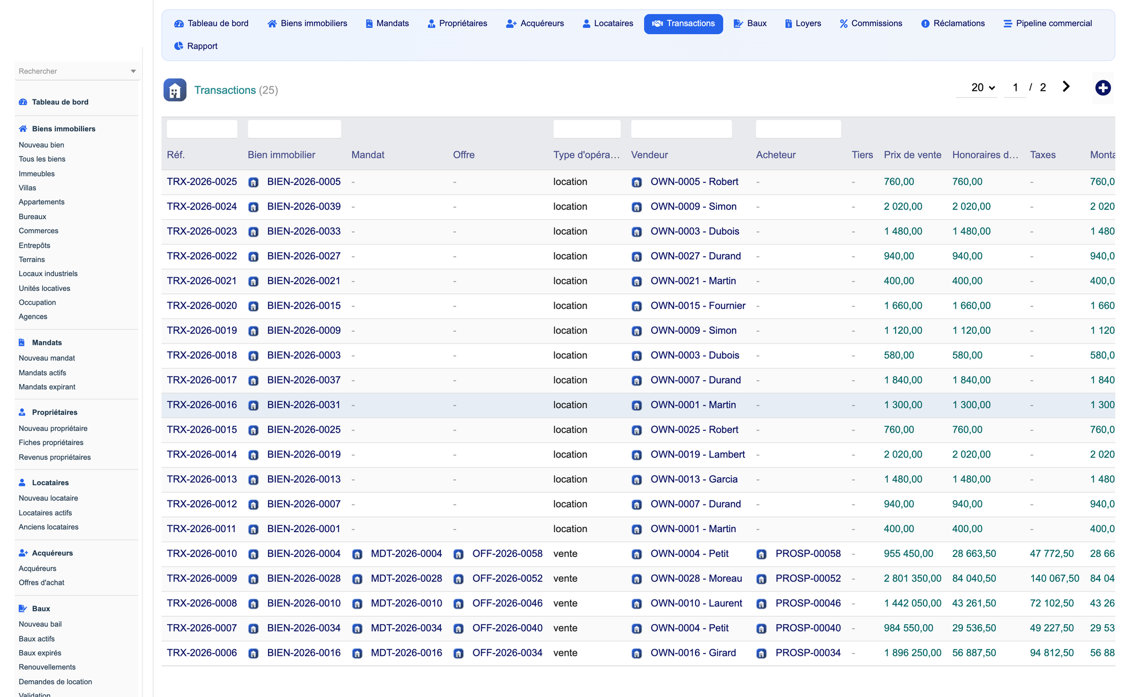Click the current page number field
The height and width of the screenshot is (697, 1126).
click(x=1015, y=87)
